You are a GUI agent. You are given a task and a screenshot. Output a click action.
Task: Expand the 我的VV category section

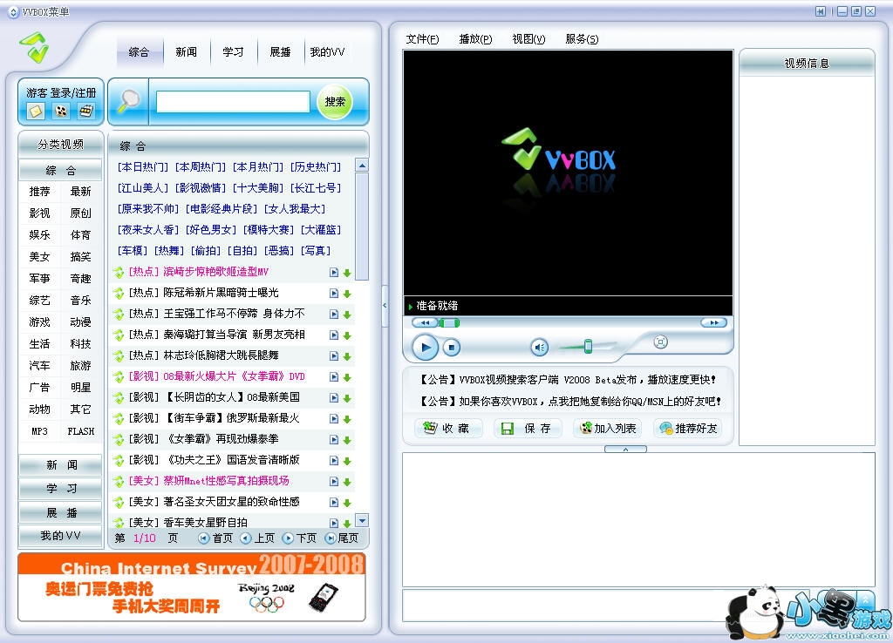click(60, 536)
